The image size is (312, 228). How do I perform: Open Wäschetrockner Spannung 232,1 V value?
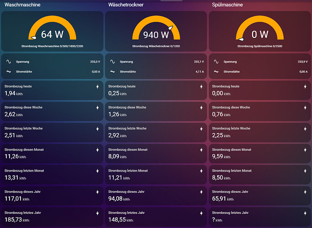click(x=199, y=62)
